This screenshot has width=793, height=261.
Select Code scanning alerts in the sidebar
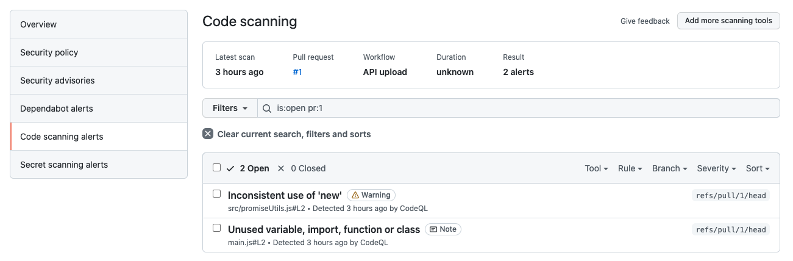pyautogui.click(x=99, y=137)
